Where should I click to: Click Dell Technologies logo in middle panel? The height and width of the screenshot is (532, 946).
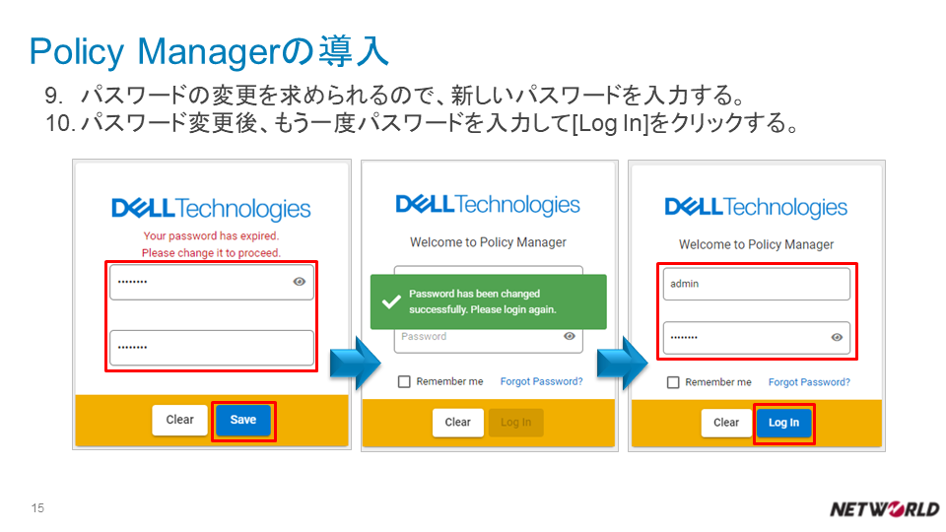pyautogui.click(x=488, y=205)
